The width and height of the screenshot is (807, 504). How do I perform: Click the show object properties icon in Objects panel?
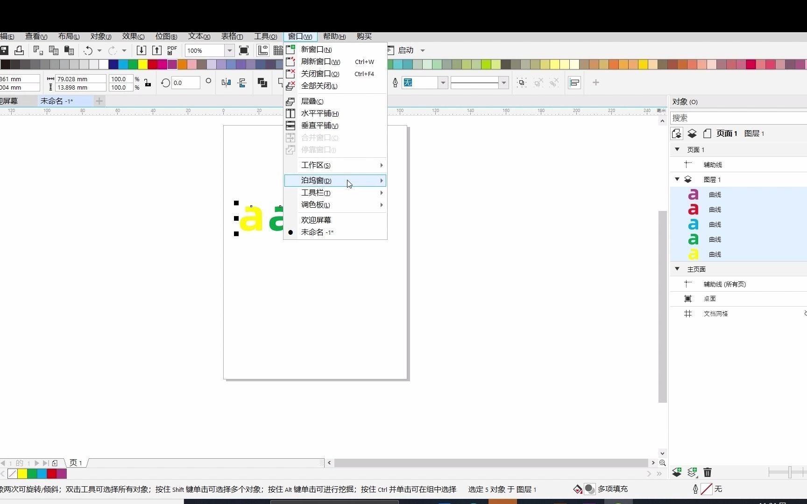coord(677,133)
